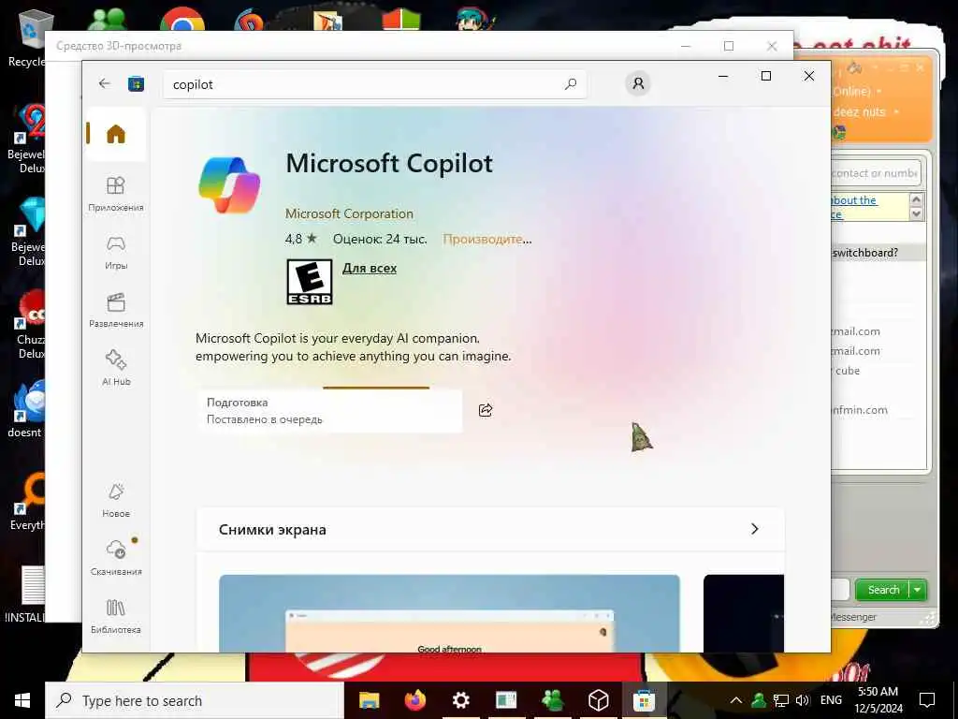The width and height of the screenshot is (958, 719).
Task: Click Microsoft Store icon on taskbar
Action: 644,700
